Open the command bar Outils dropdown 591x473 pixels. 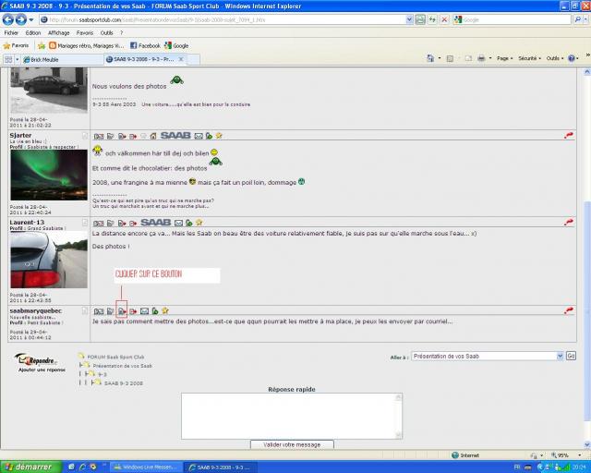point(555,58)
